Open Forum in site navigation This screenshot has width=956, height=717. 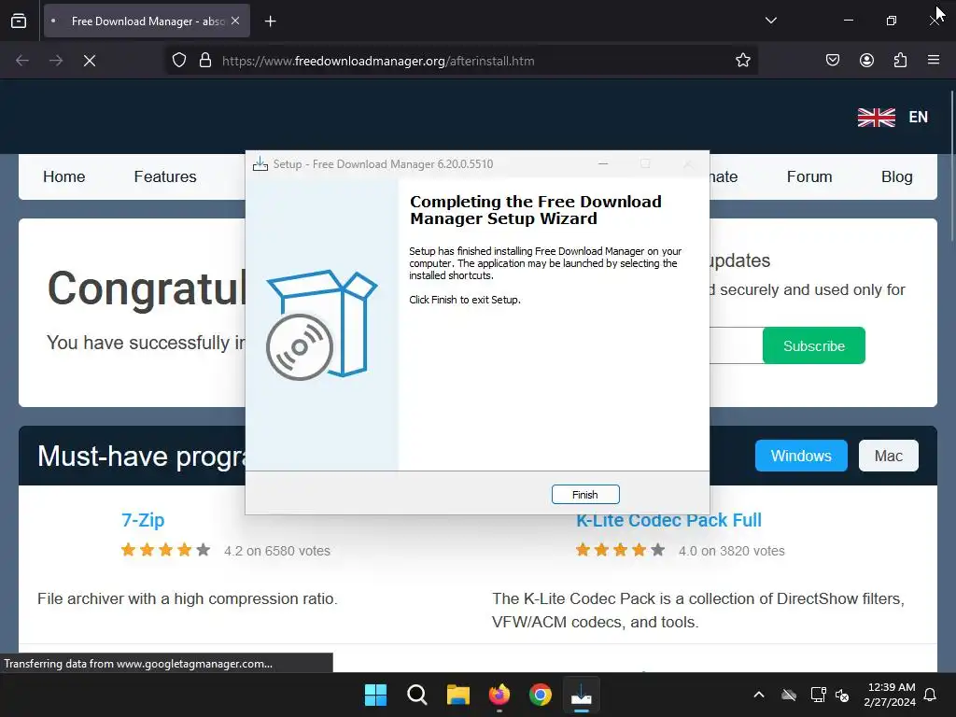809,176
